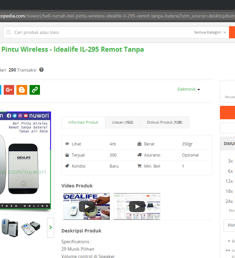Screen dimensions: 235x258
Task: Expand the Elektronik category dropdown
Action: 189,89
